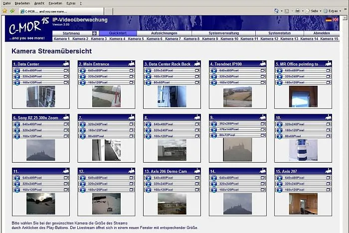Switch language to German flag

click(x=329, y=20)
